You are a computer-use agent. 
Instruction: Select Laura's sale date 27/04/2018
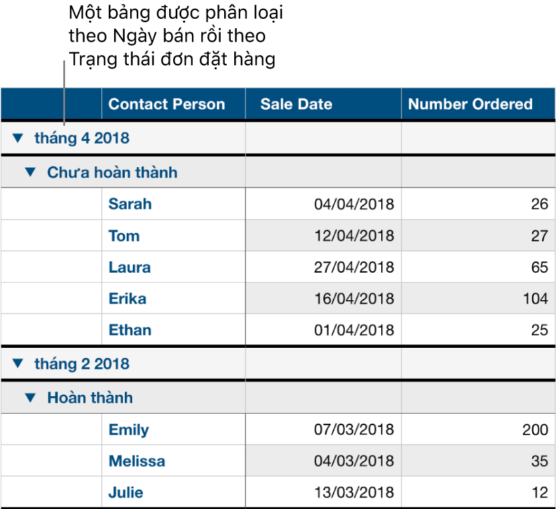(x=354, y=267)
